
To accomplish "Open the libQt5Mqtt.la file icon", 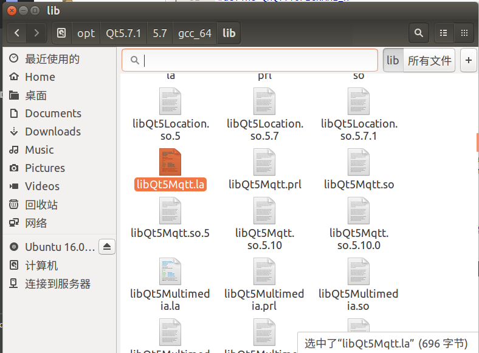I will 170,162.
